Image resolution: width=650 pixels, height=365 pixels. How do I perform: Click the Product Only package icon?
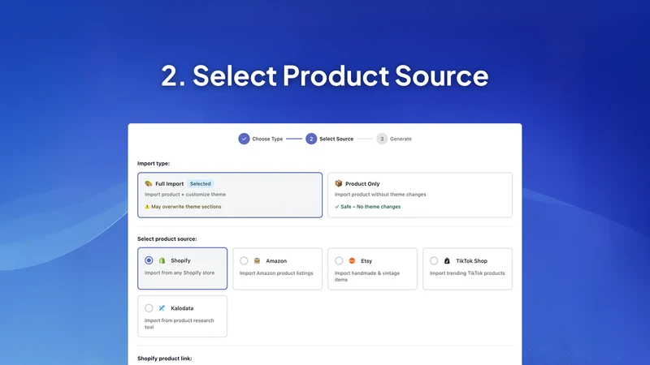(x=338, y=183)
